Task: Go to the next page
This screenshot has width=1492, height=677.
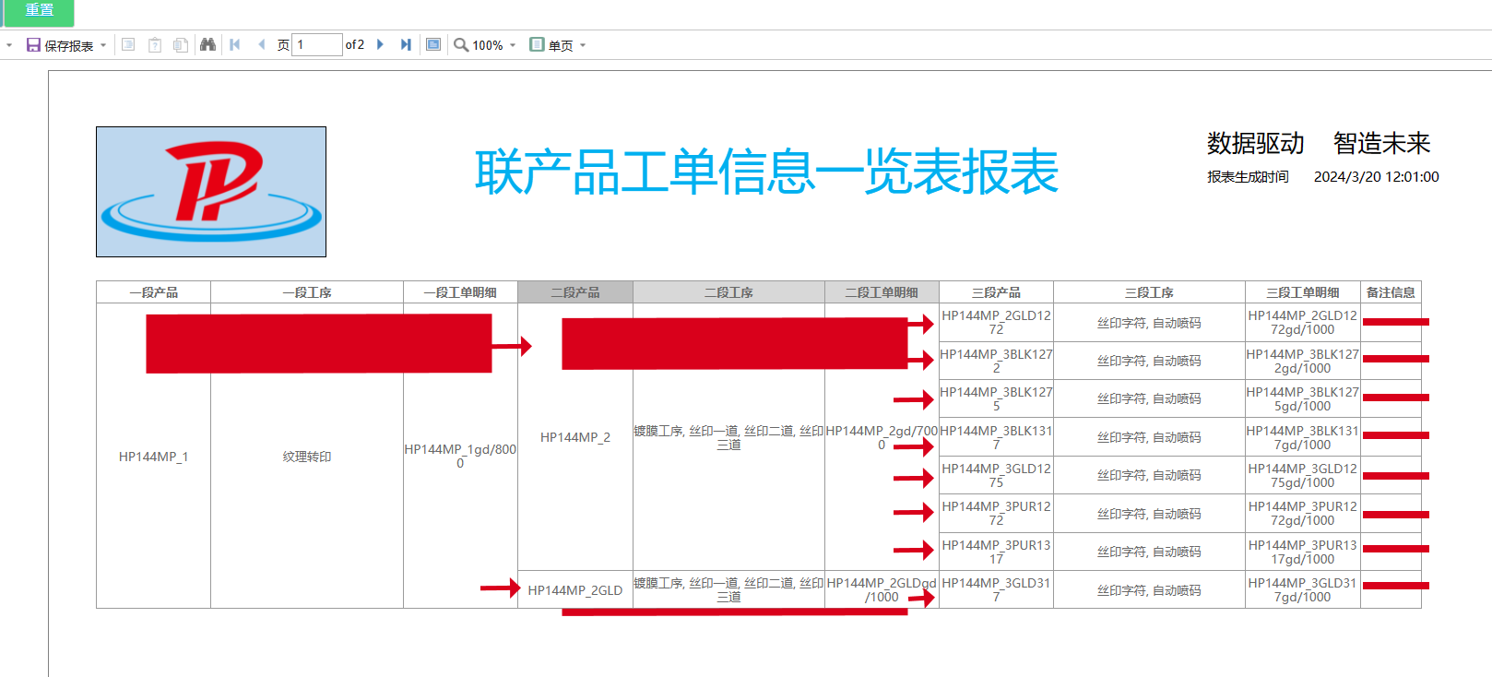Action: (380, 44)
